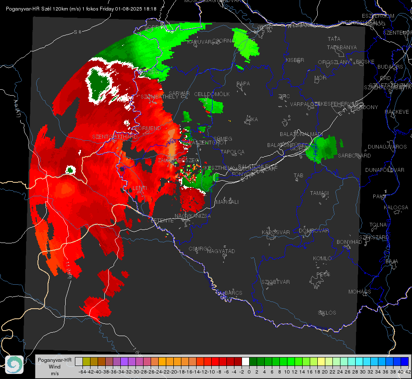Click the NAGYKANIZSA city label
The height and width of the screenshot is (379, 412).
point(193,216)
